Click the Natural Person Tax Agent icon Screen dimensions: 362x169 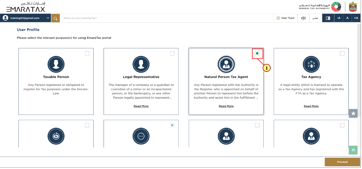tap(226, 64)
